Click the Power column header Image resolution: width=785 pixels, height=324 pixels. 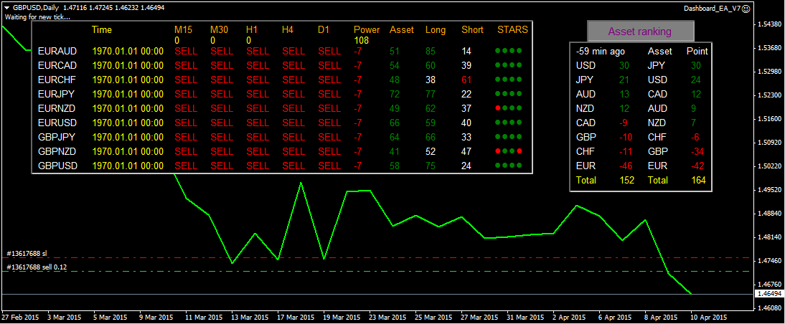pyautogui.click(x=367, y=30)
